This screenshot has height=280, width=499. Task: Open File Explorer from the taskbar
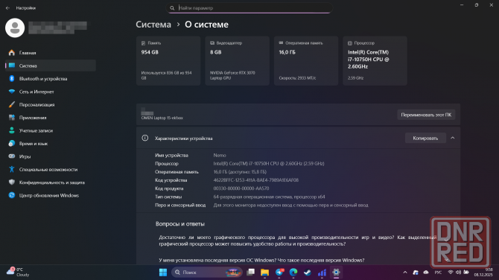coord(265,273)
